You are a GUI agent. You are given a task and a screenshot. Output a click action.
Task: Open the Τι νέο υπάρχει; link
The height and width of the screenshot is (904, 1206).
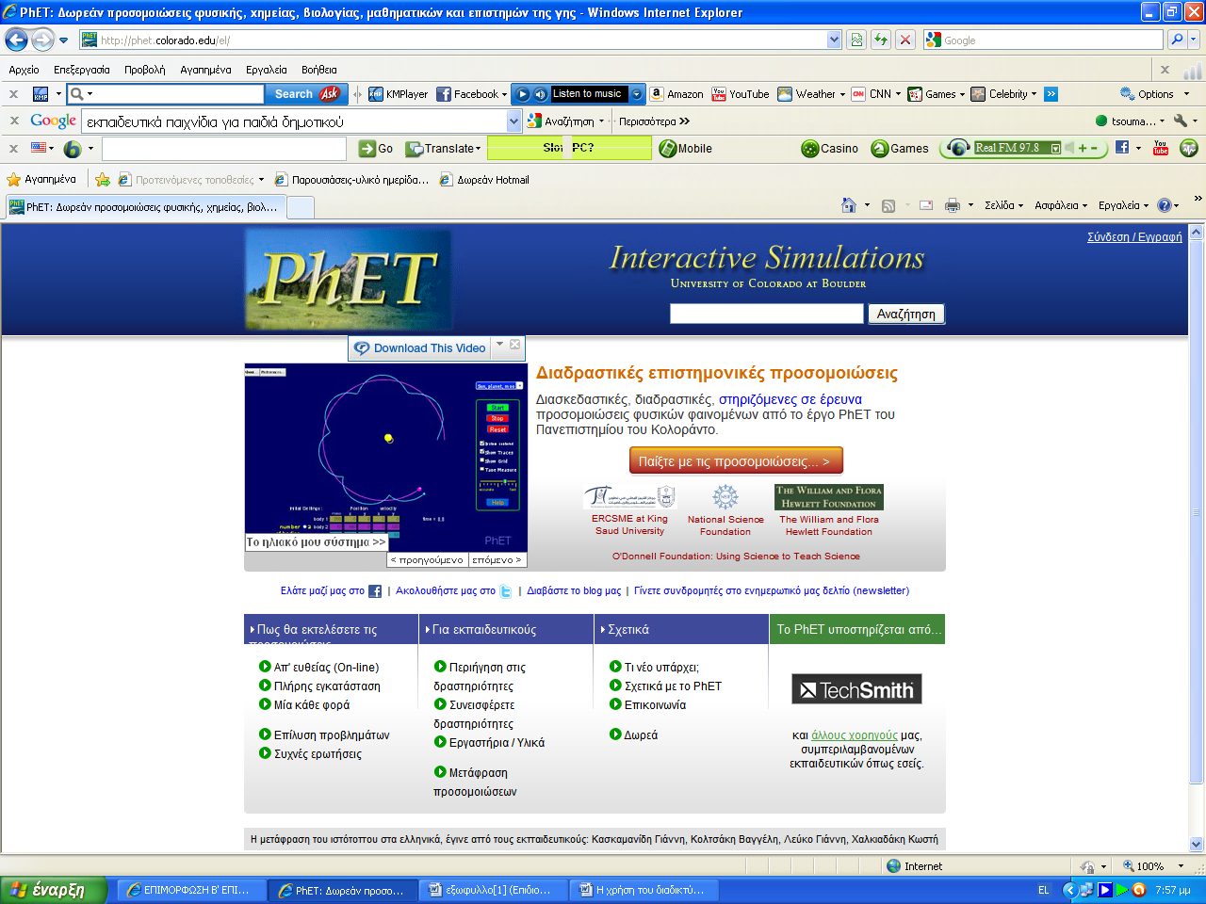(661, 668)
